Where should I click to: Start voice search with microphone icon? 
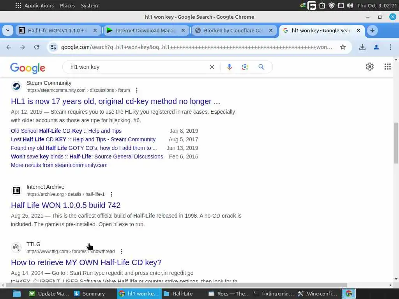click(x=230, y=67)
